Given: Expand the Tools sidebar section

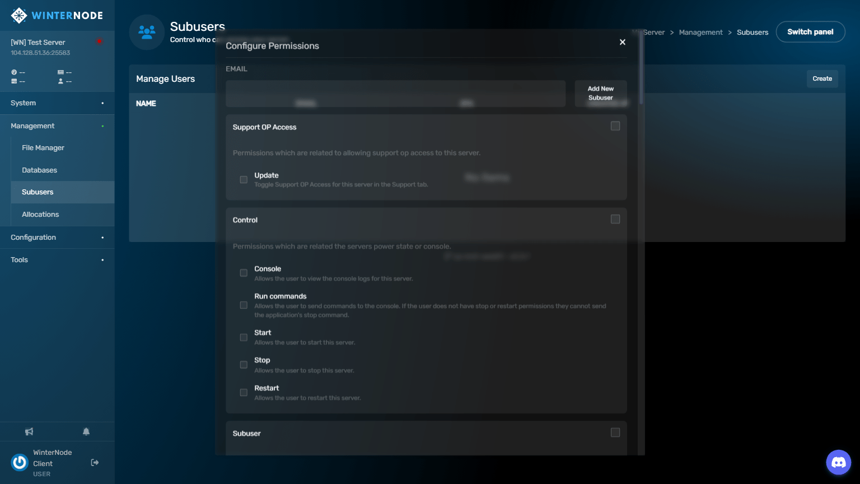Looking at the screenshot, I should tap(57, 260).
